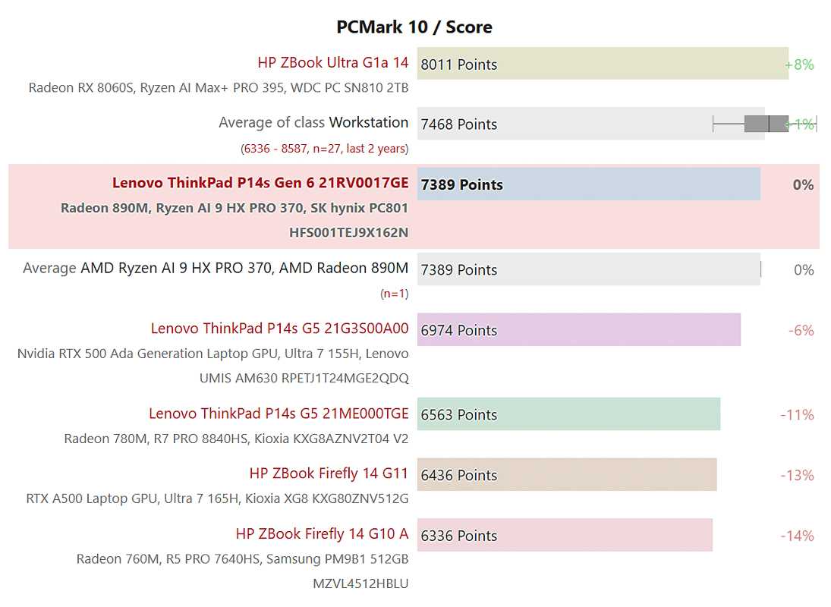The width and height of the screenshot is (831, 607).
Task: Click the Nvidia RTX 500 Ada Generation spec line
Action: pyautogui.click(x=213, y=354)
